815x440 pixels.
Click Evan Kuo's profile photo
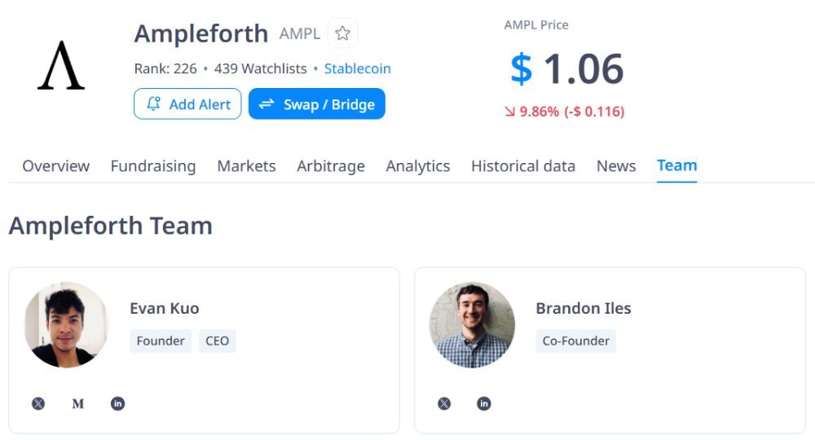[66, 325]
